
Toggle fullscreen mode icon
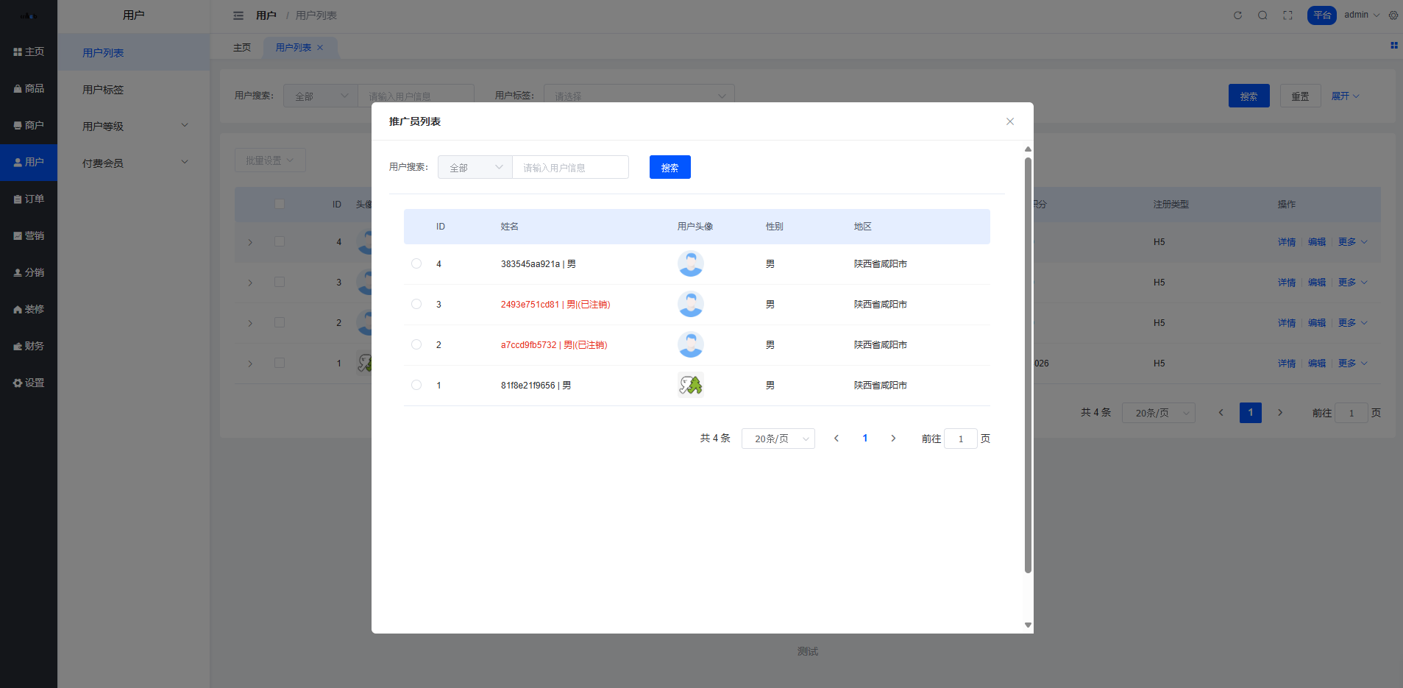(x=1287, y=15)
